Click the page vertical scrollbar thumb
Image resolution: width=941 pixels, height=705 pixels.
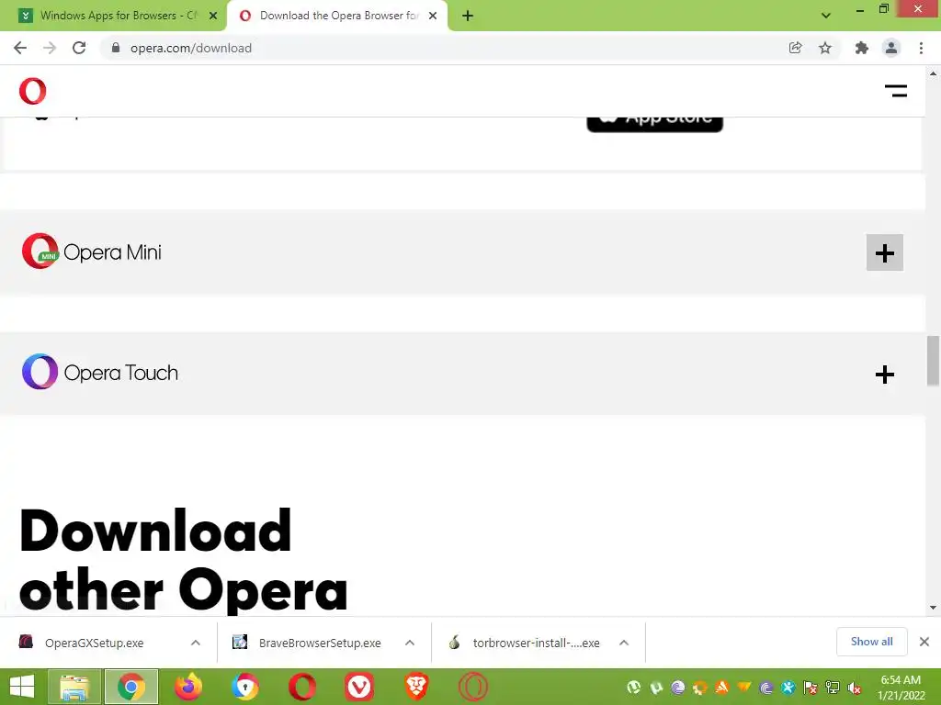[933, 361]
